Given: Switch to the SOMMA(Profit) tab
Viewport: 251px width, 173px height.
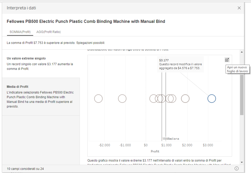Looking at the screenshot, I should pyautogui.click(x=20, y=32).
